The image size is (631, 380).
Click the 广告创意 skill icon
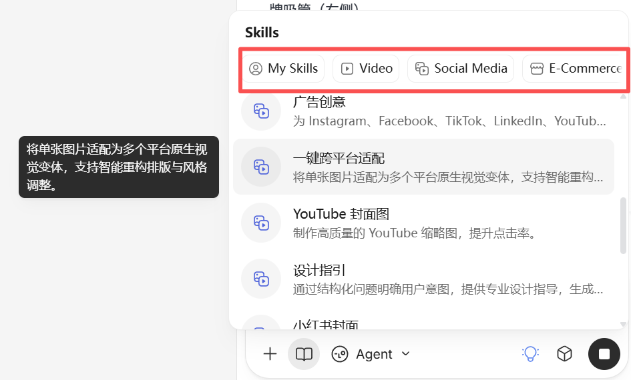(x=261, y=111)
